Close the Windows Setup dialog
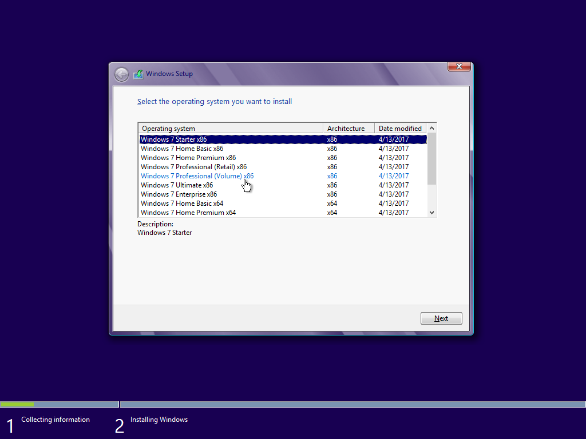The image size is (586, 439). pos(459,66)
